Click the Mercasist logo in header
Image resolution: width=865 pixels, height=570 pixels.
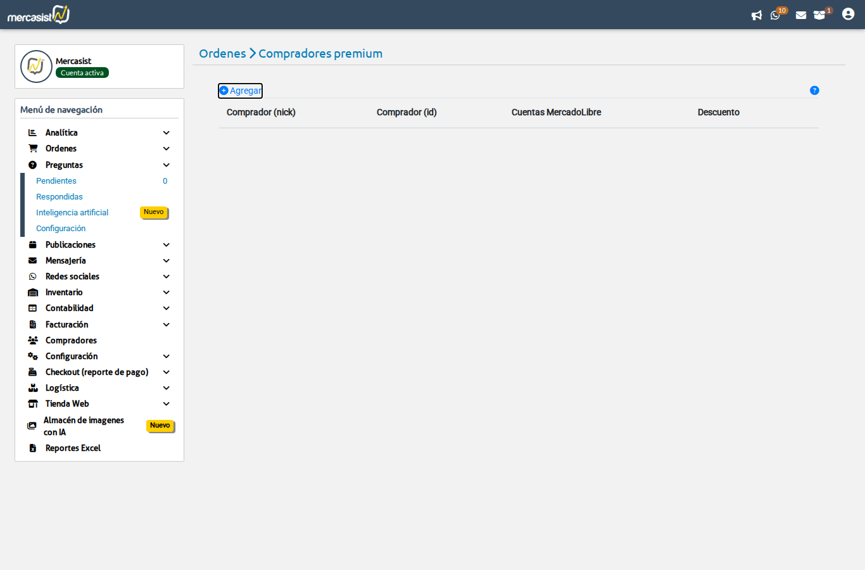[x=39, y=15]
